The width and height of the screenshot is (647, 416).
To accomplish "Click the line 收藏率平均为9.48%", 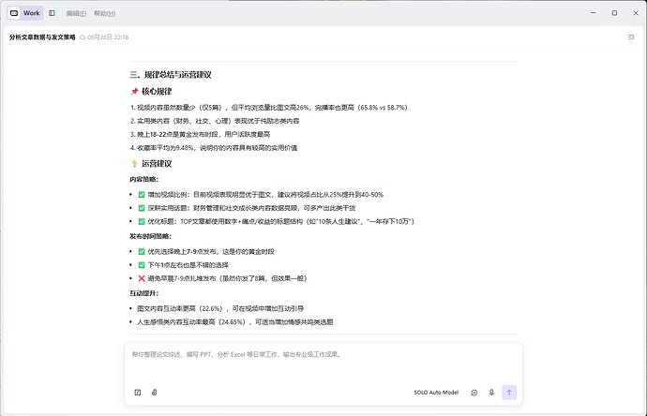I will [214, 148].
